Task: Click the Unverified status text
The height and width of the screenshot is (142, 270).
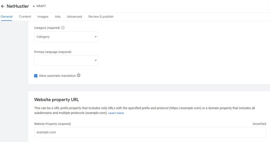Action: pyautogui.click(x=259, y=124)
